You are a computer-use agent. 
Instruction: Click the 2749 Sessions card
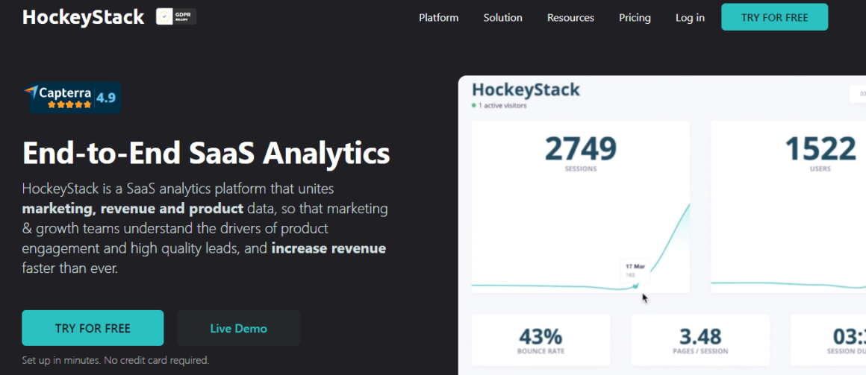tap(581, 207)
